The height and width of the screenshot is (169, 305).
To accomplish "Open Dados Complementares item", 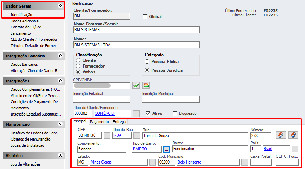I will click(x=35, y=89).
